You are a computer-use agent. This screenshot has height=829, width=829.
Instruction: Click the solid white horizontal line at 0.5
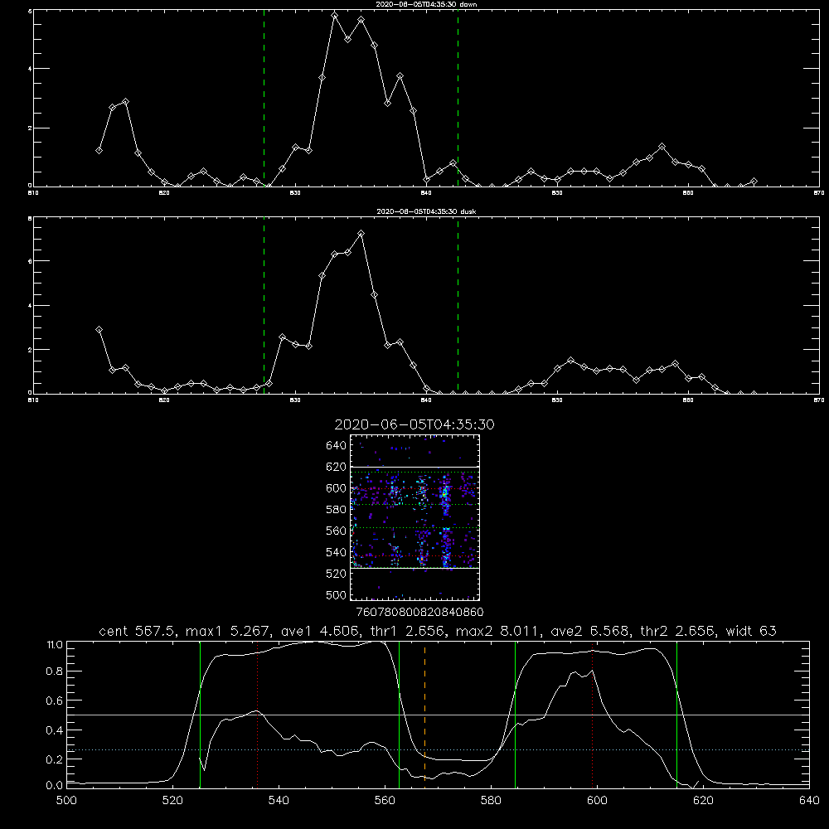tap(438, 715)
